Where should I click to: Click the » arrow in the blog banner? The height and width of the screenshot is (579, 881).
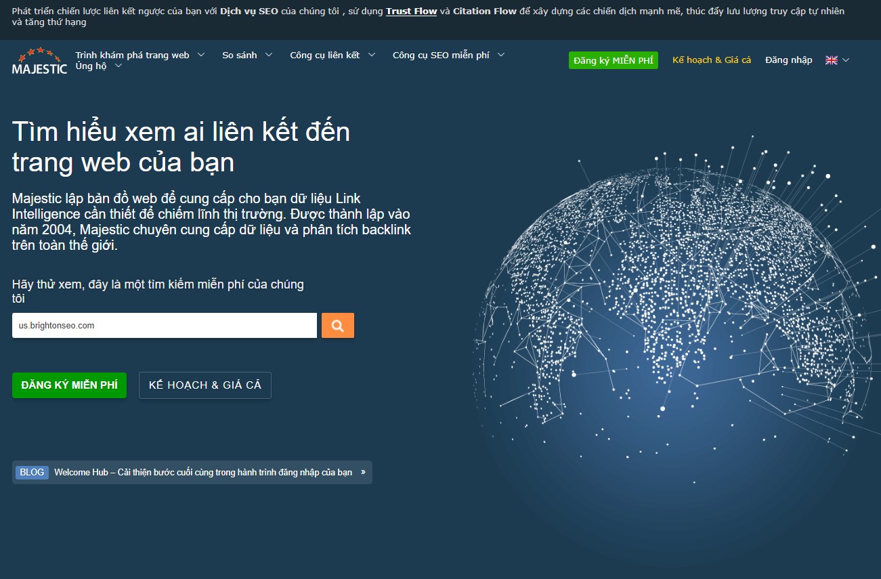[363, 473]
